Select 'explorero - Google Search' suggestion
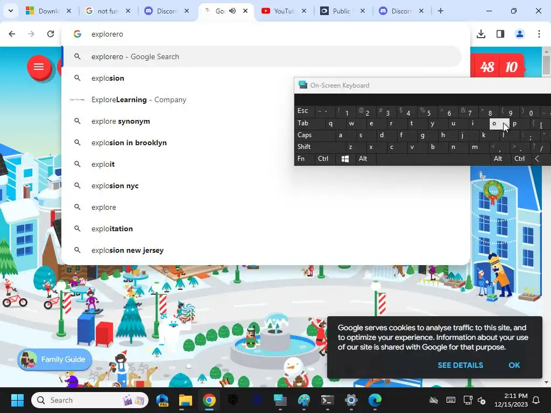 pyautogui.click(x=262, y=56)
